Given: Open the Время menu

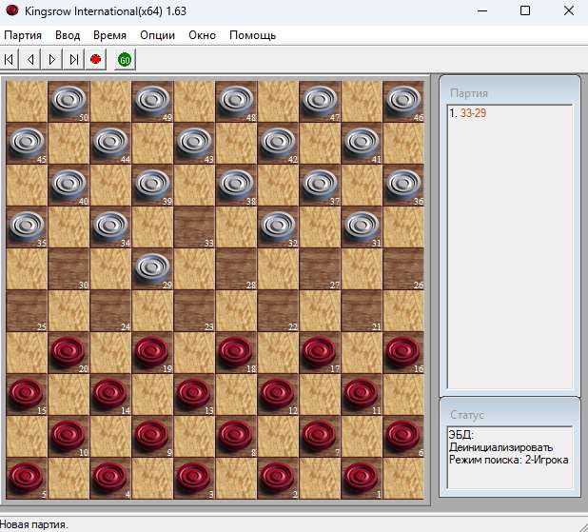Looking at the screenshot, I should (x=109, y=35).
